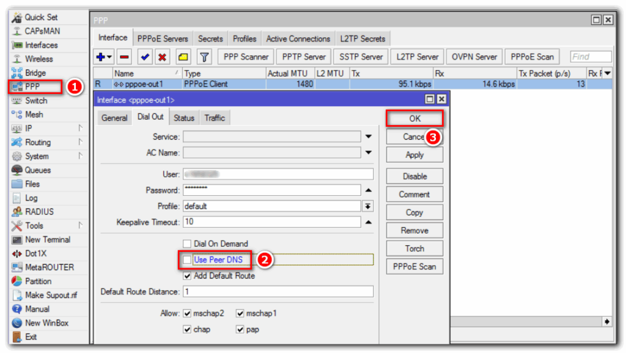This screenshot has width=626, height=353.
Task: Uncheck Add Default Route option
Action: pyautogui.click(x=188, y=276)
